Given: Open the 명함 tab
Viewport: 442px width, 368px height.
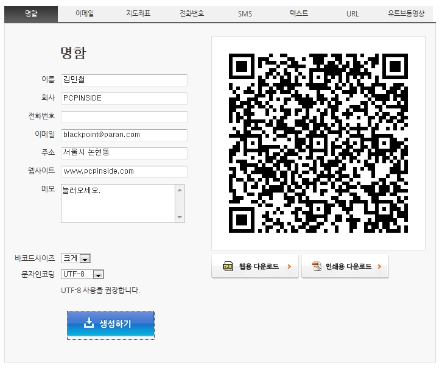Looking at the screenshot, I should point(31,14).
